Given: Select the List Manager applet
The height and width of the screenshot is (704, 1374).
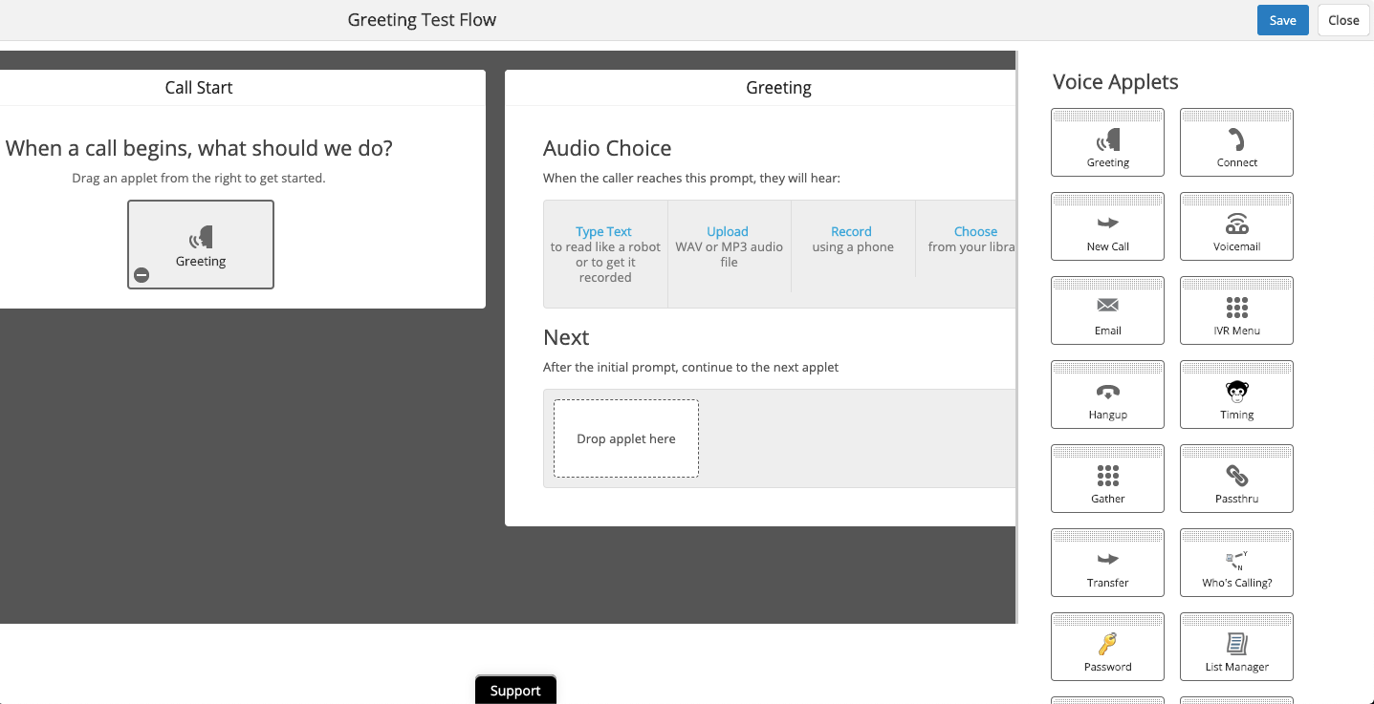Looking at the screenshot, I should tap(1236, 647).
